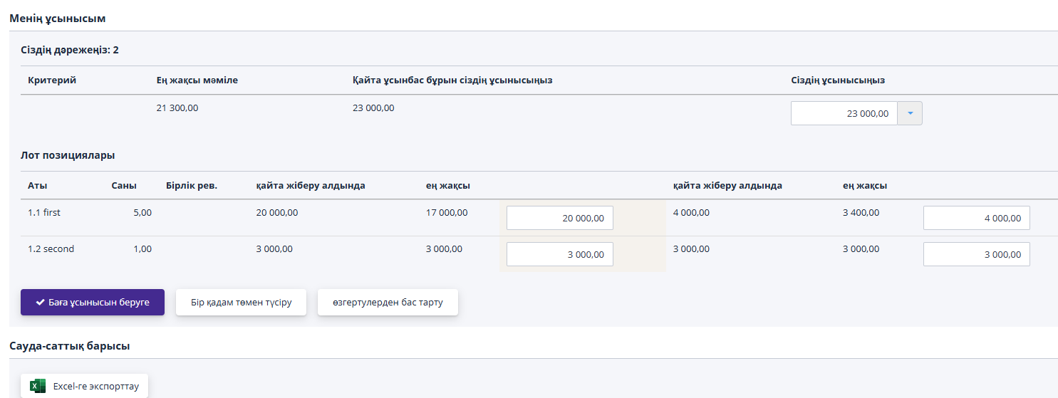
Task: Click the 'Сауда-саттық барысы' section header
Action: (x=70, y=346)
